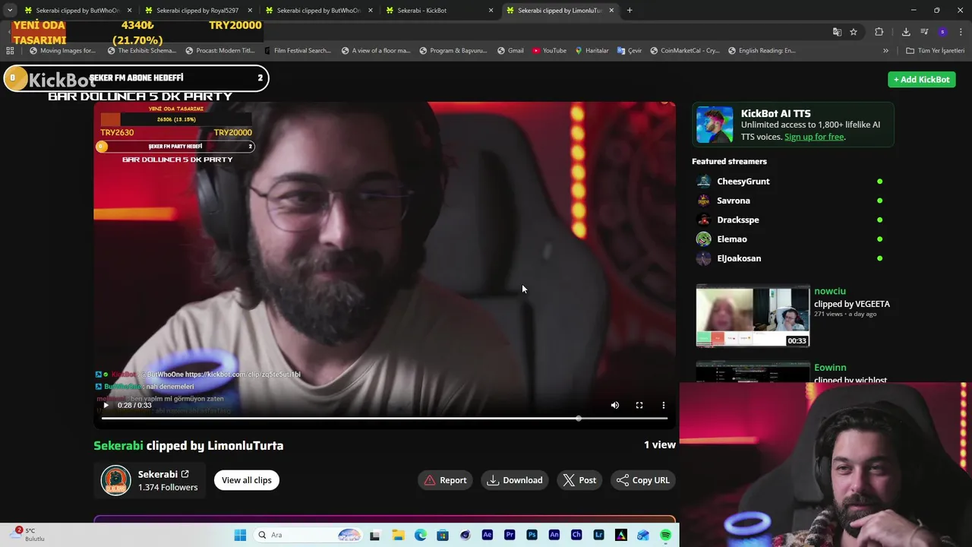The image size is (972, 547).
Task: Open Gmail bookmark
Action: point(510,51)
